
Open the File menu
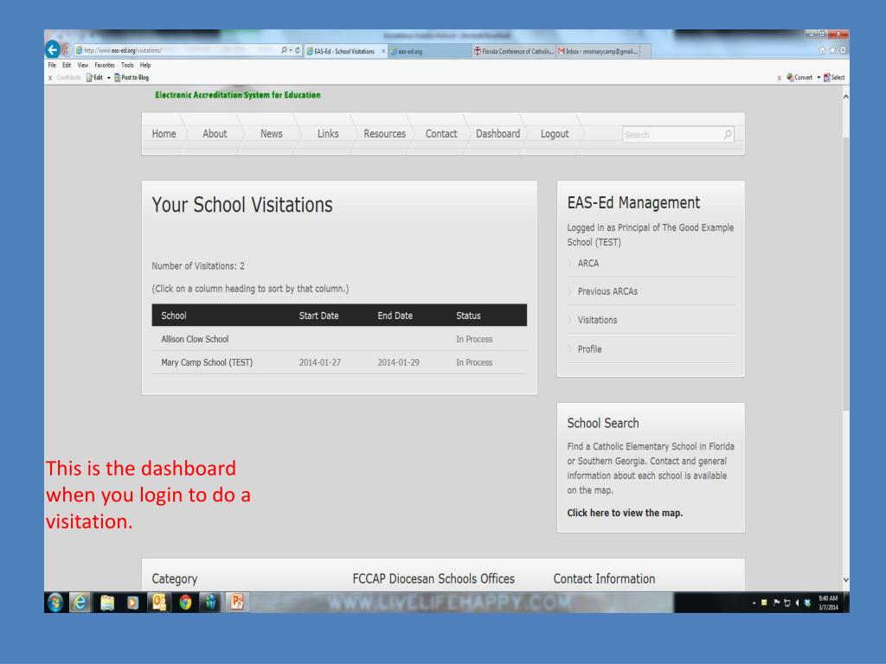coord(52,65)
